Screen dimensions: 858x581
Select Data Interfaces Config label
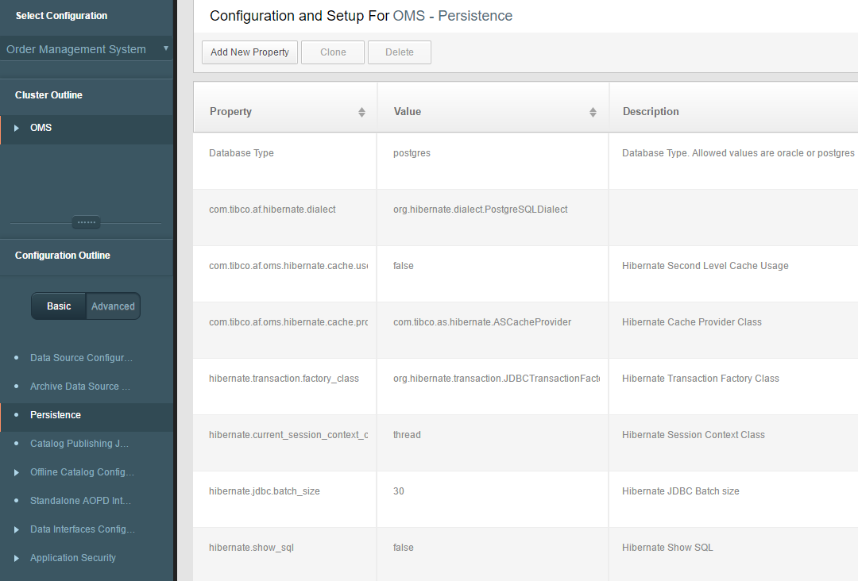pos(83,529)
